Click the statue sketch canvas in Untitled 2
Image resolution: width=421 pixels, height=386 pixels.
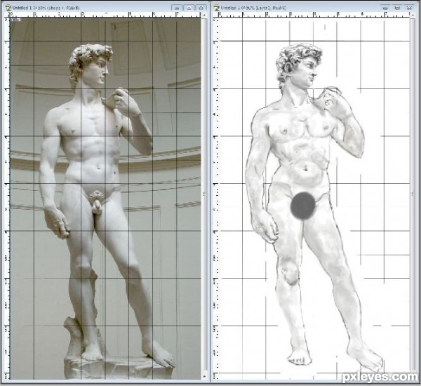click(x=314, y=198)
